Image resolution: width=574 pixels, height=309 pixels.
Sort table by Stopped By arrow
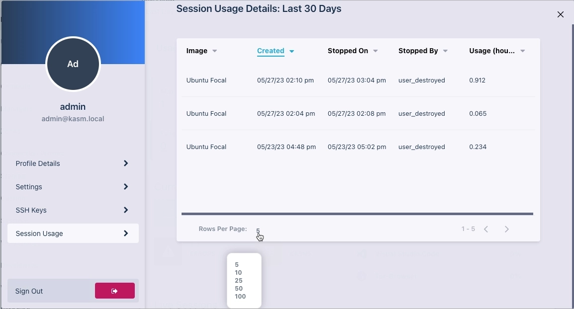coord(445,51)
